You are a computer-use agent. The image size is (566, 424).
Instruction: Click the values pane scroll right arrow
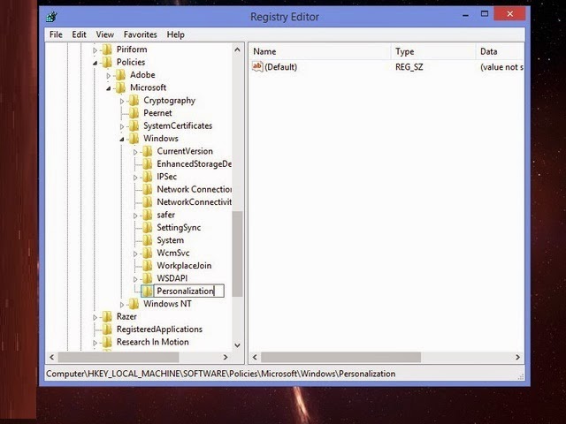tap(517, 357)
